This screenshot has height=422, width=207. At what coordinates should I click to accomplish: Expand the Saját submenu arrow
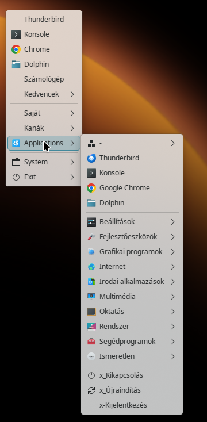coord(72,113)
